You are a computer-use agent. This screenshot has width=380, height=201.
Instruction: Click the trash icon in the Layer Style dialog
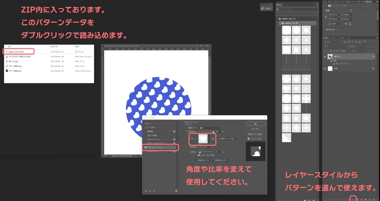176,191
